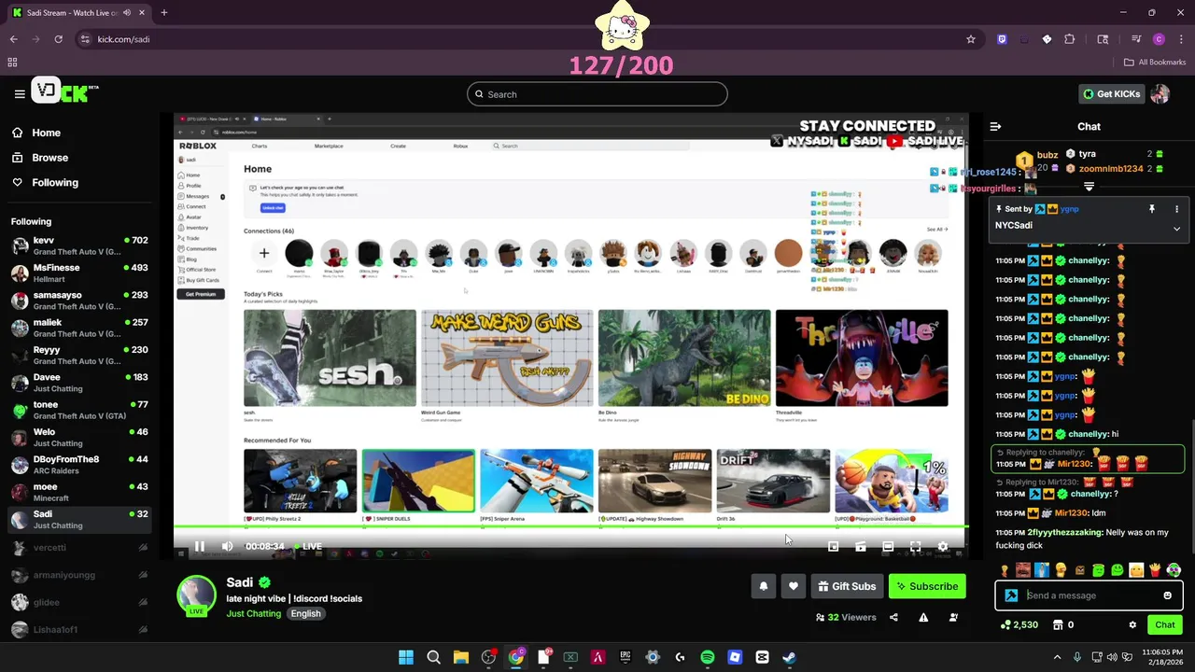Open Reyyy channel in following list
Viewport: 1195px width, 672px height.
[79, 355]
